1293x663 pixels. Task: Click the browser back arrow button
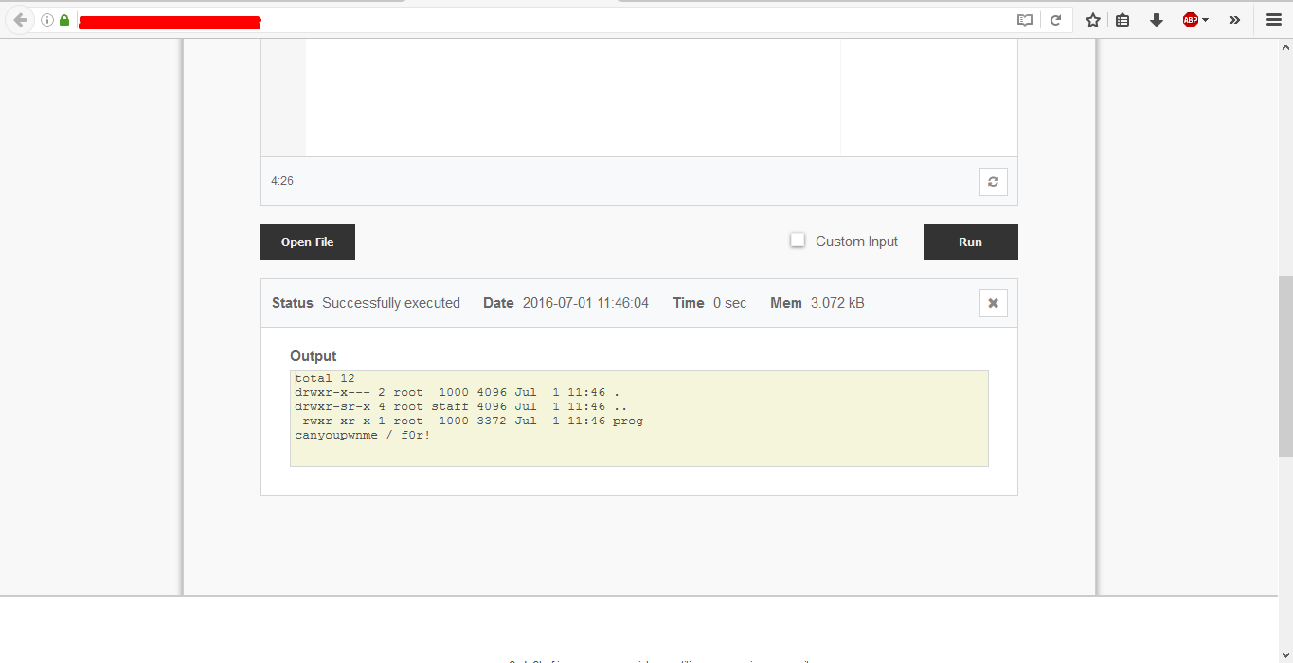point(20,20)
